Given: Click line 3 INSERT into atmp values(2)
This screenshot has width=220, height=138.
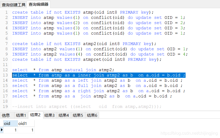Looking at the screenshot, I should click(x=99, y=23).
